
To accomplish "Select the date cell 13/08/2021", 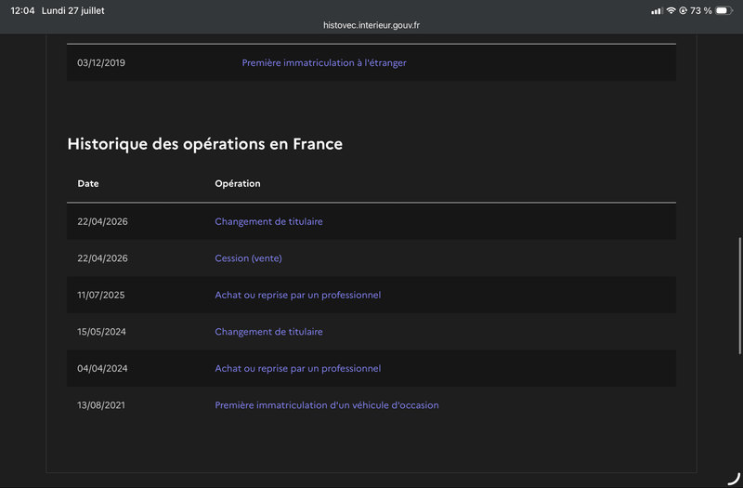I will (x=101, y=405).
